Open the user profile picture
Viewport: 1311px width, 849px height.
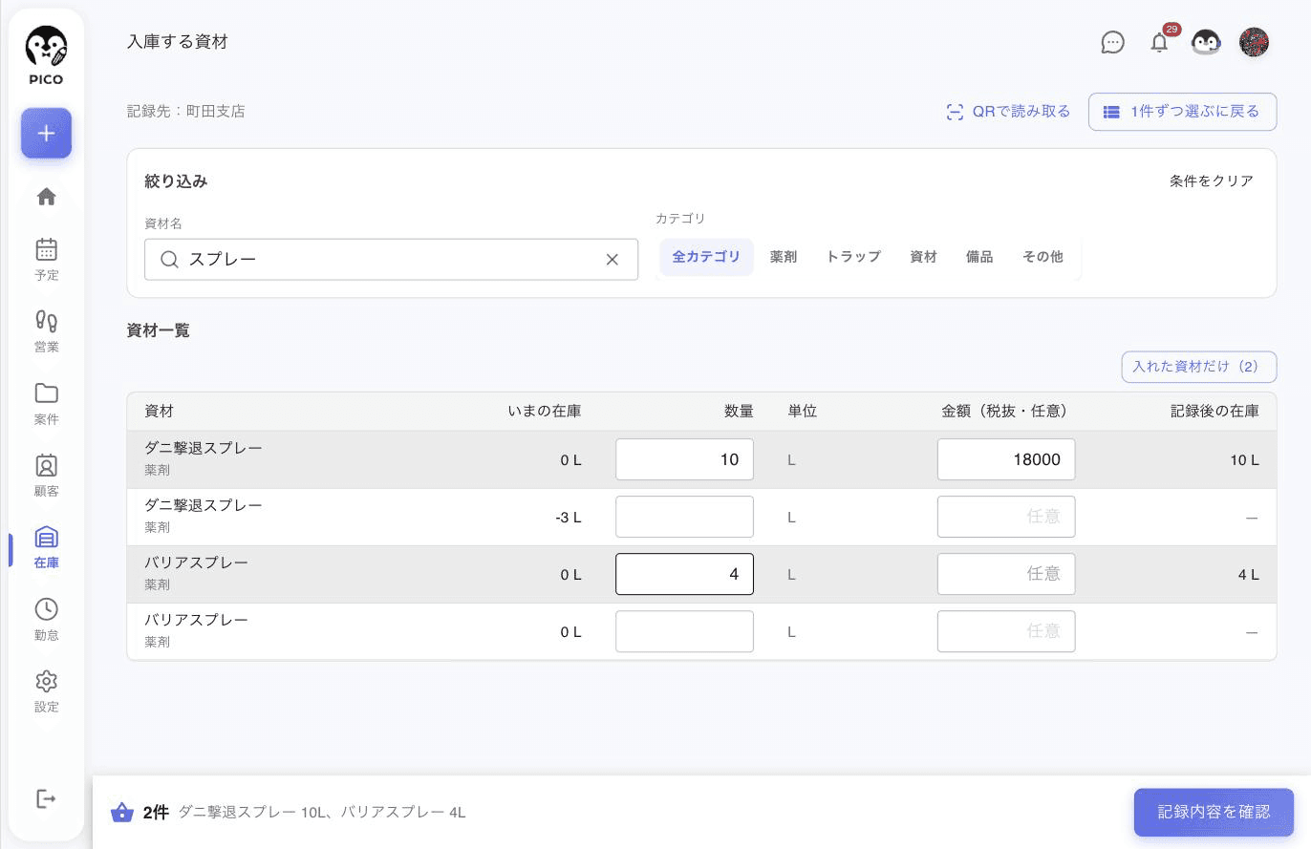(1254, 42)
